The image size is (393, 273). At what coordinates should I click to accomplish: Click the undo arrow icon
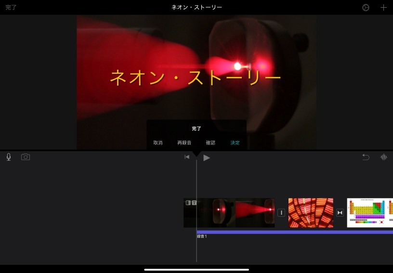click(x=366, y=157)
